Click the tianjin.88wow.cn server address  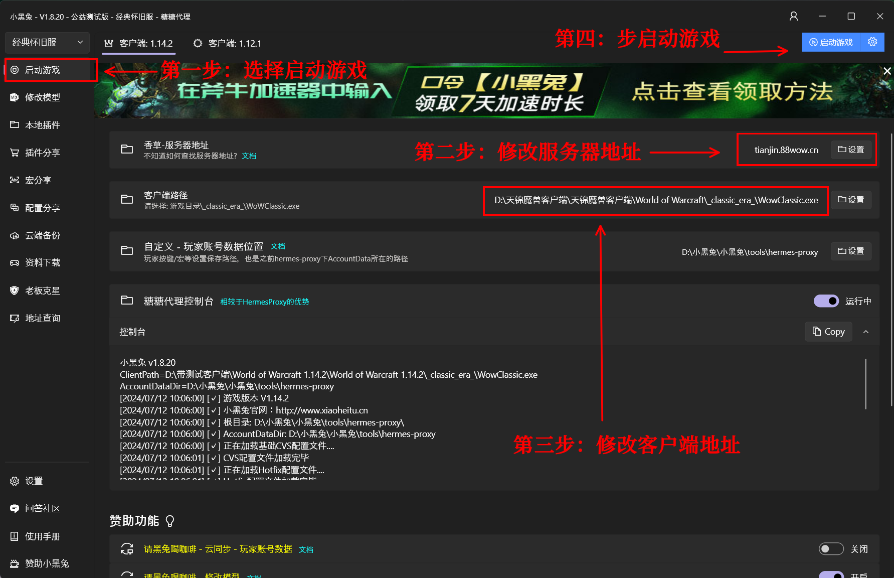pyautogui.click(x=786, y=150)
